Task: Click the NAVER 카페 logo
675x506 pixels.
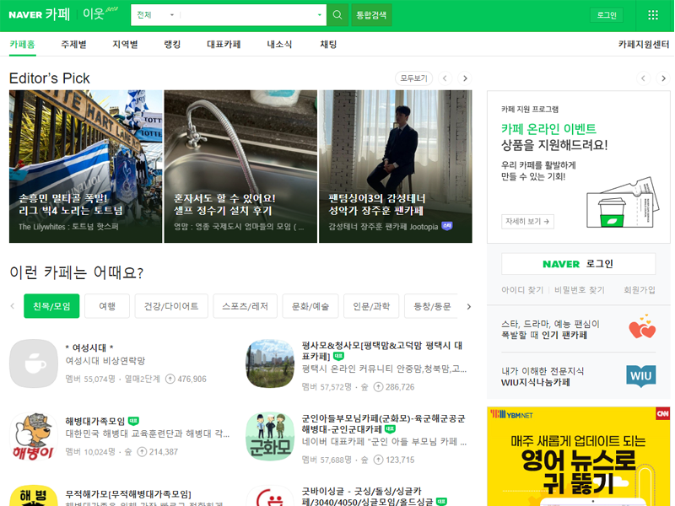Action: point(39,14)
